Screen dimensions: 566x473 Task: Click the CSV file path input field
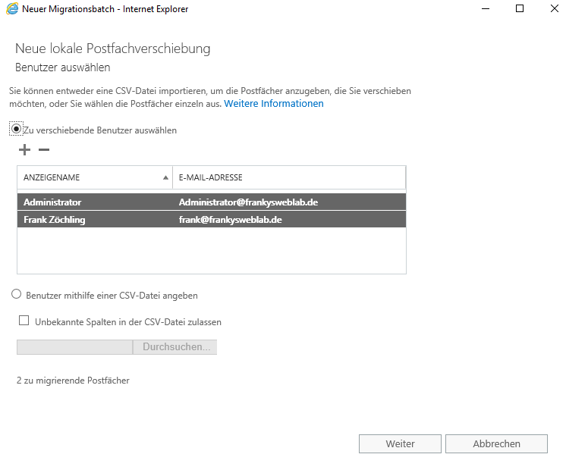click(74, 347)
